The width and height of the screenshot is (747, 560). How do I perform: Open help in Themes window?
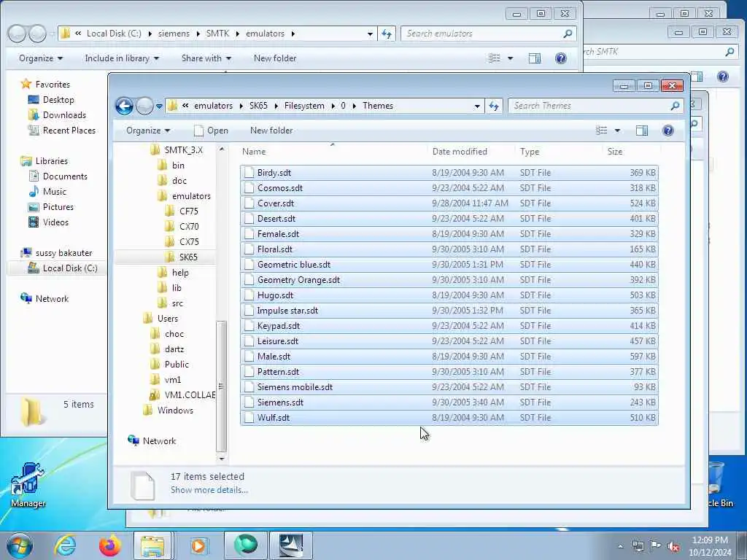click(668, 131)
